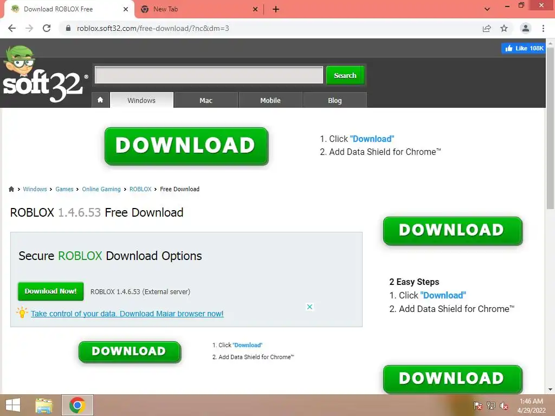Open the Games breadcrumb link
This screenshot has width=555, height=416.
point(64,189)
